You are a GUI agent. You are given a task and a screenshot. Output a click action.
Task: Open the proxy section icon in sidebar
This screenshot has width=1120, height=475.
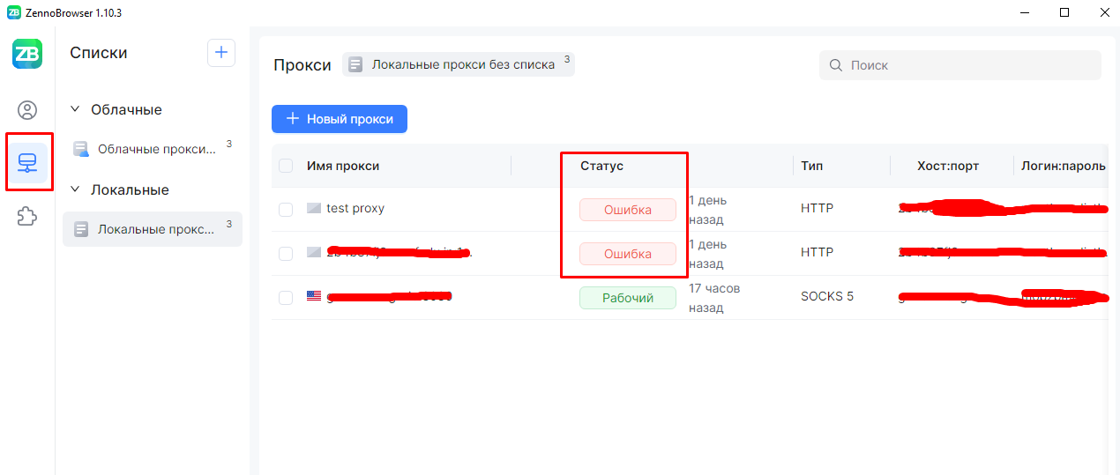tap(27, 162)
